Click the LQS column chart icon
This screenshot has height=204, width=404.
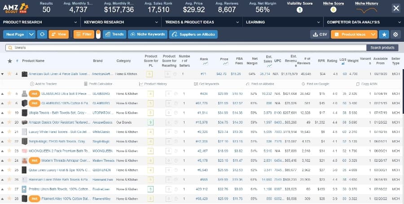pos(343,63)
